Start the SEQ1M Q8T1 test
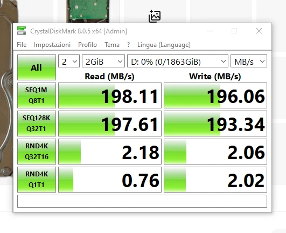Viewport: 286px width, 233px height. [37, 95]
